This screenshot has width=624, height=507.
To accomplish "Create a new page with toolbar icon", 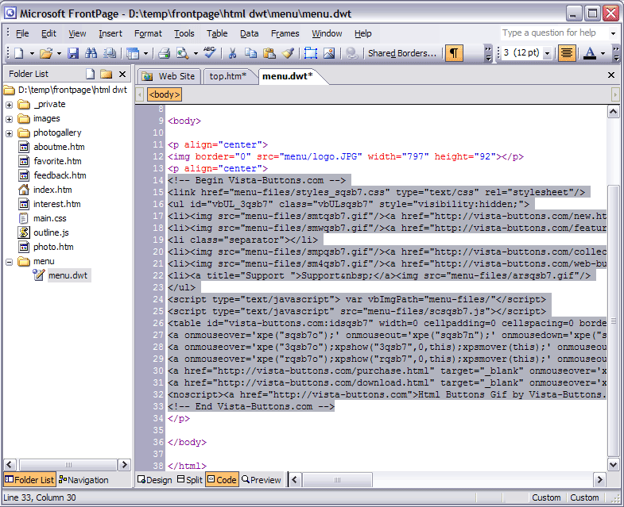I will [19, 53].
